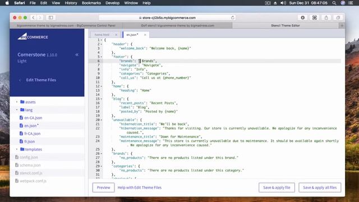
Task: Open Notification Center icon
Action: tap(351, 3)
